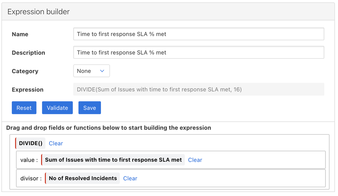
Task: Click the Expression field label
Action: (x=27, y=90)
